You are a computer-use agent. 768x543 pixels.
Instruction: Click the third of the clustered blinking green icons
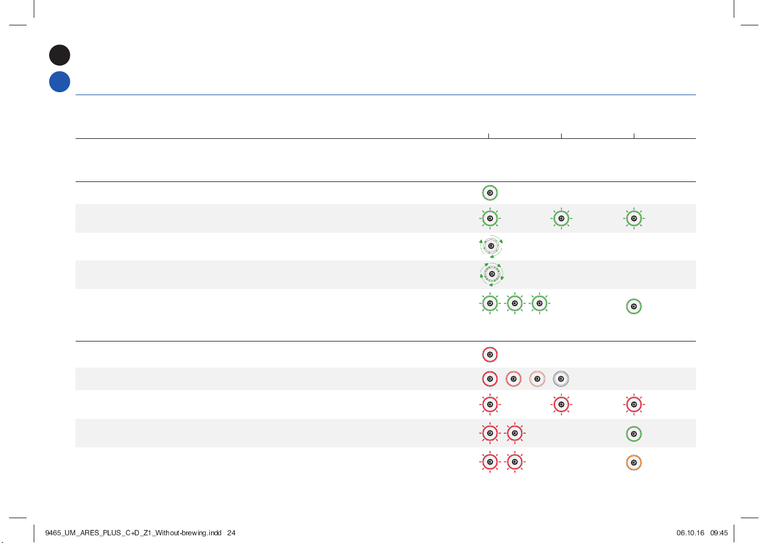(x=539, y=304)
